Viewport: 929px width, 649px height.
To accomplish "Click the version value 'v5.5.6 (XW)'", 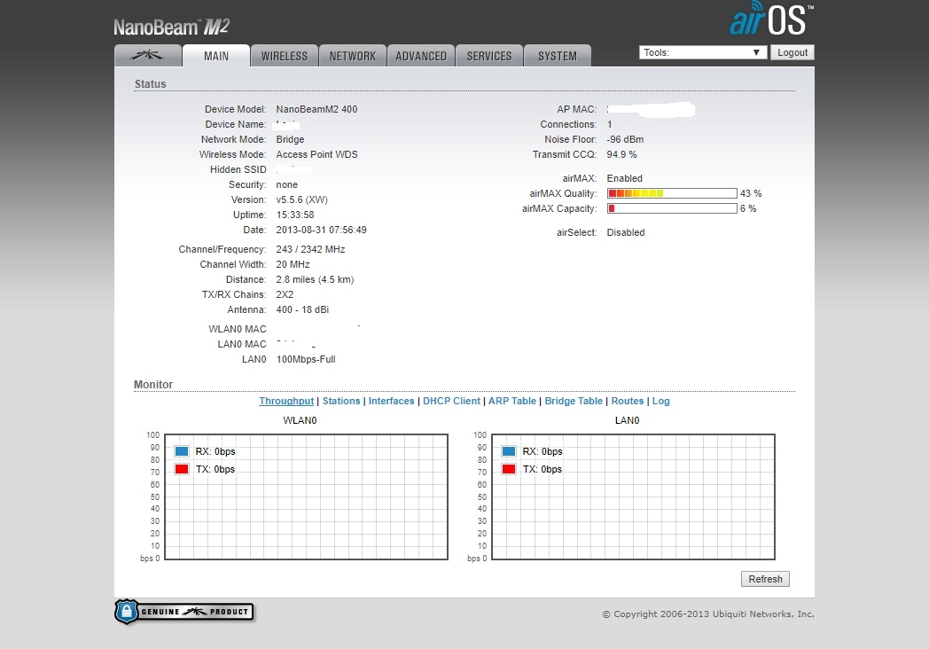I will click(301, 199).
